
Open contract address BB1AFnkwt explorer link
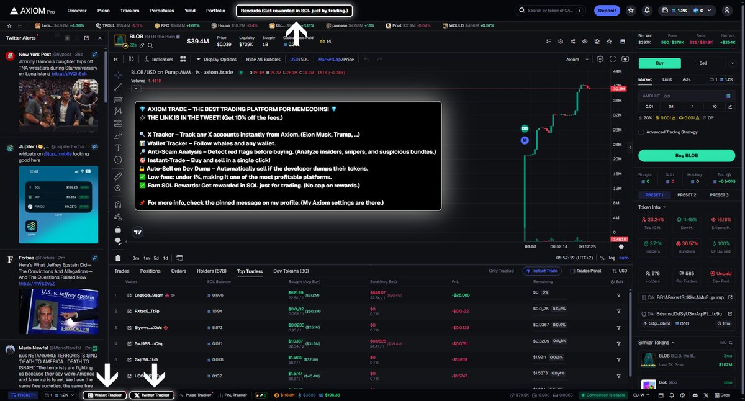pyautogui.click(x=729, y=298)
